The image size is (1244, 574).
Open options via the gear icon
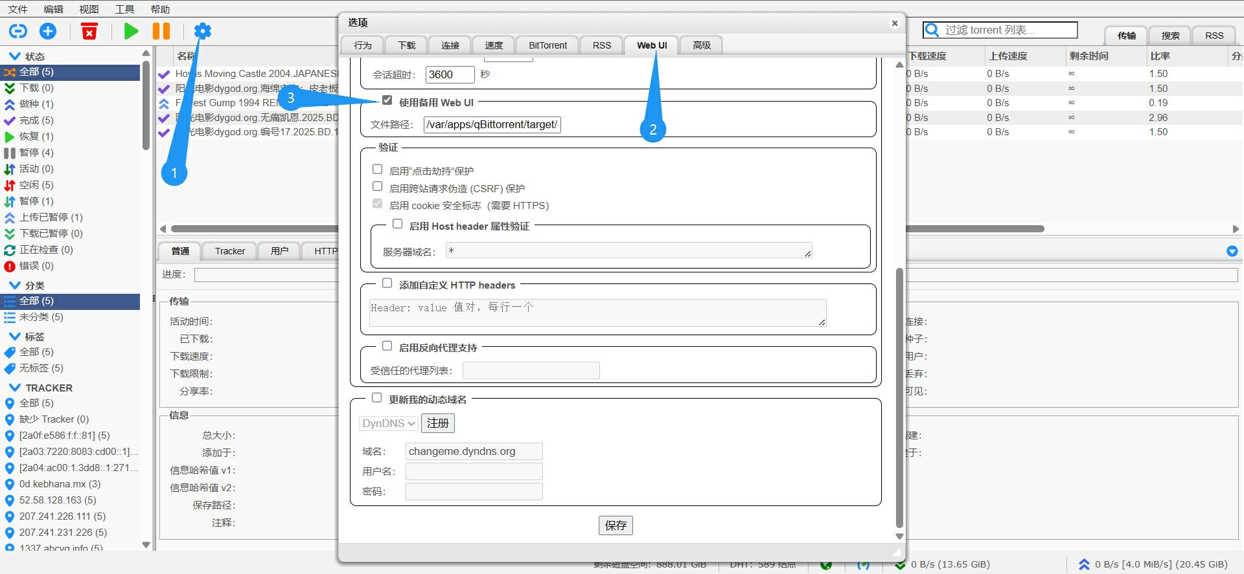pyautogui.click(x=203, y=31)
